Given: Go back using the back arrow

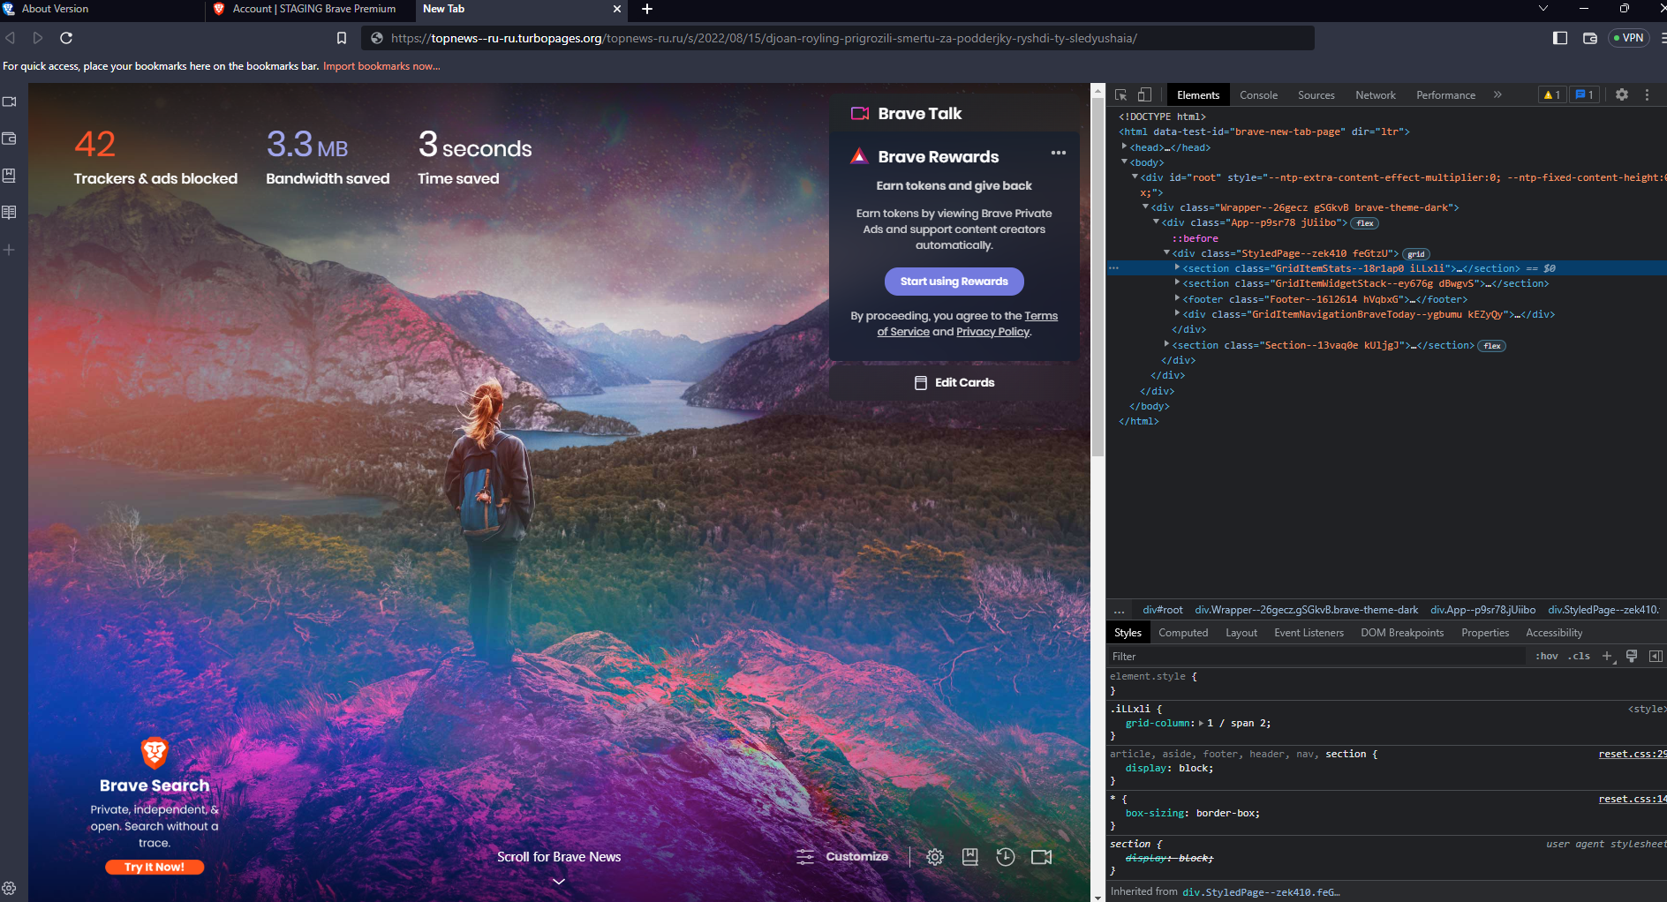Looking at the screenshot, I should (x=11, y=38).
